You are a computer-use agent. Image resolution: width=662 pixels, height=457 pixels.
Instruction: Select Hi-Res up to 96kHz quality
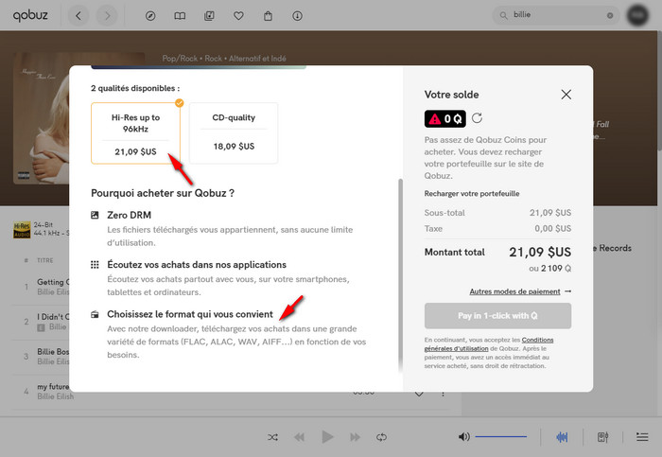(x=135, y=132)
